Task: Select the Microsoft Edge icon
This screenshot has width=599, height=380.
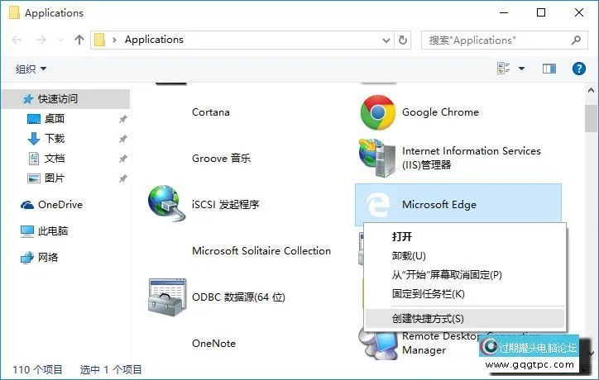Action: pyautogui.click(x=377, y=204)
